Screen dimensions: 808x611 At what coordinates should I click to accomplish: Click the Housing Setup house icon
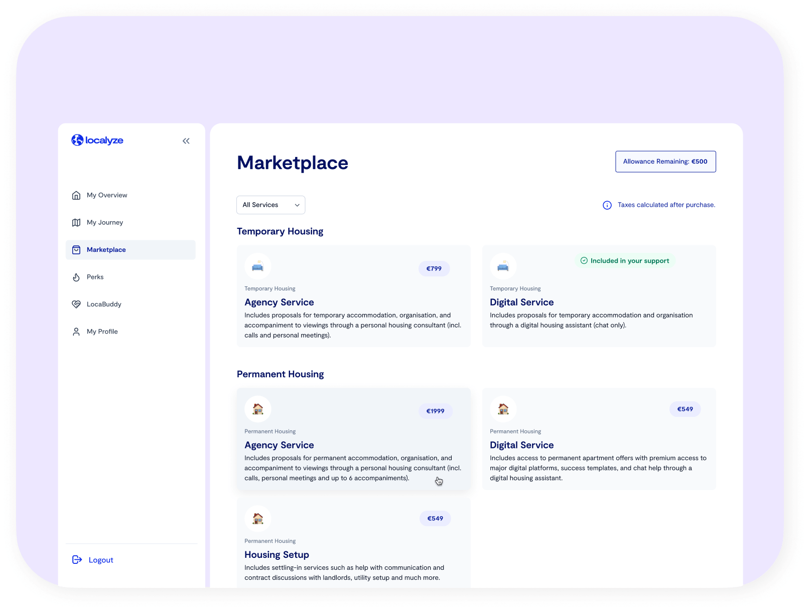point(258,519)
